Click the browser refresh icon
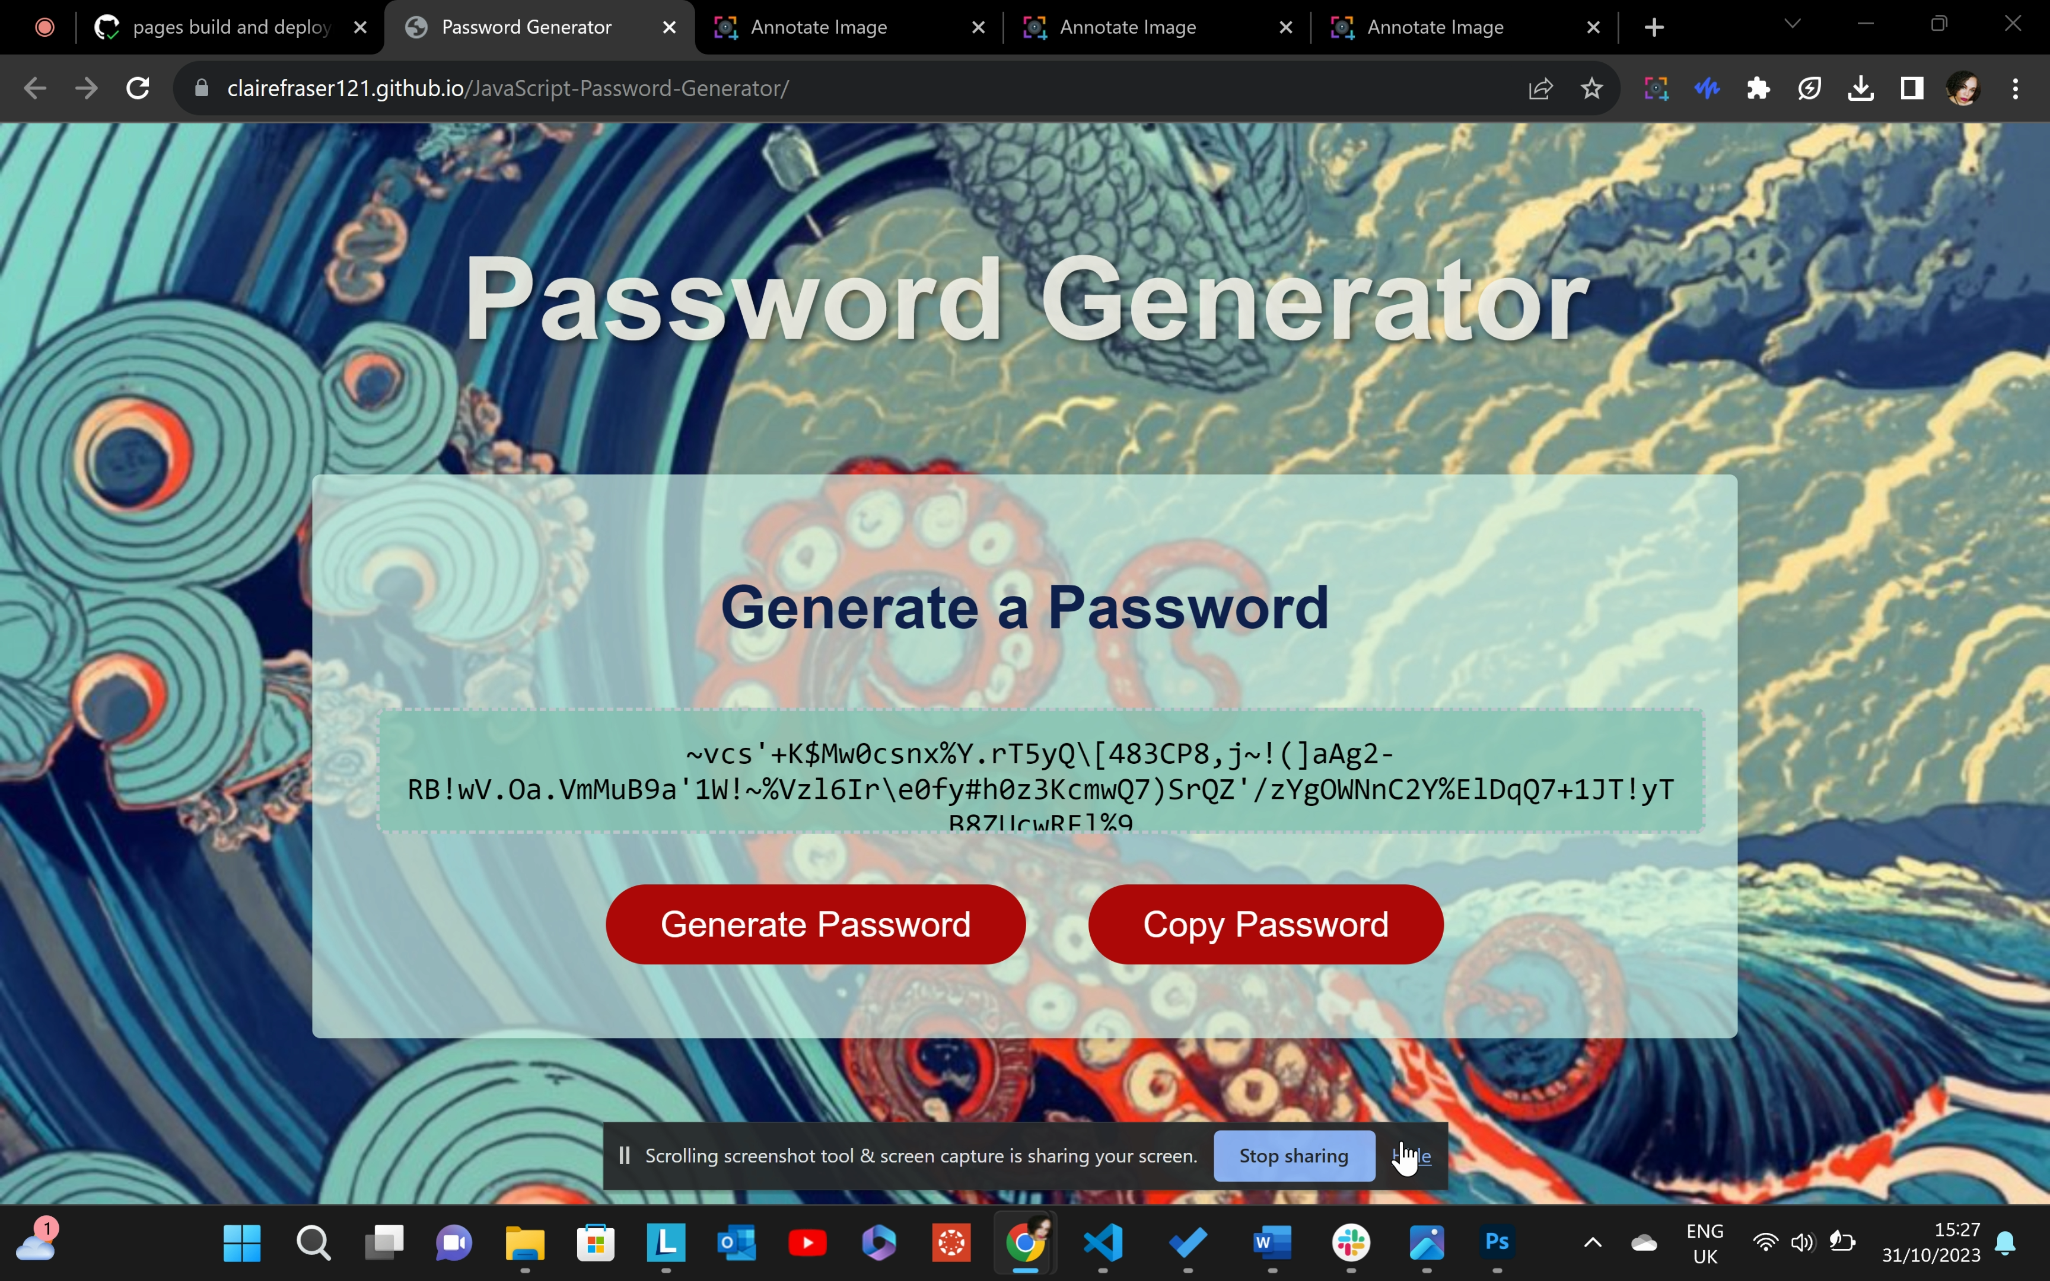The image size is (2050, 1281). pos(136,87)
